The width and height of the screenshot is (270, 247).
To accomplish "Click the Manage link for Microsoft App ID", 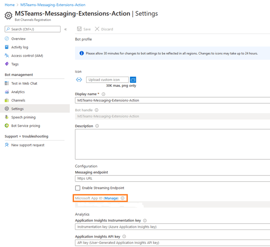I will click(x=111, y=198).
